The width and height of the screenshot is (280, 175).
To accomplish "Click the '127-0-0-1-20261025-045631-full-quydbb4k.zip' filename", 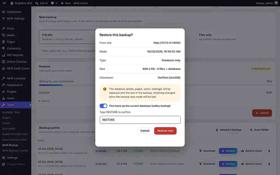I will [63, 153].
